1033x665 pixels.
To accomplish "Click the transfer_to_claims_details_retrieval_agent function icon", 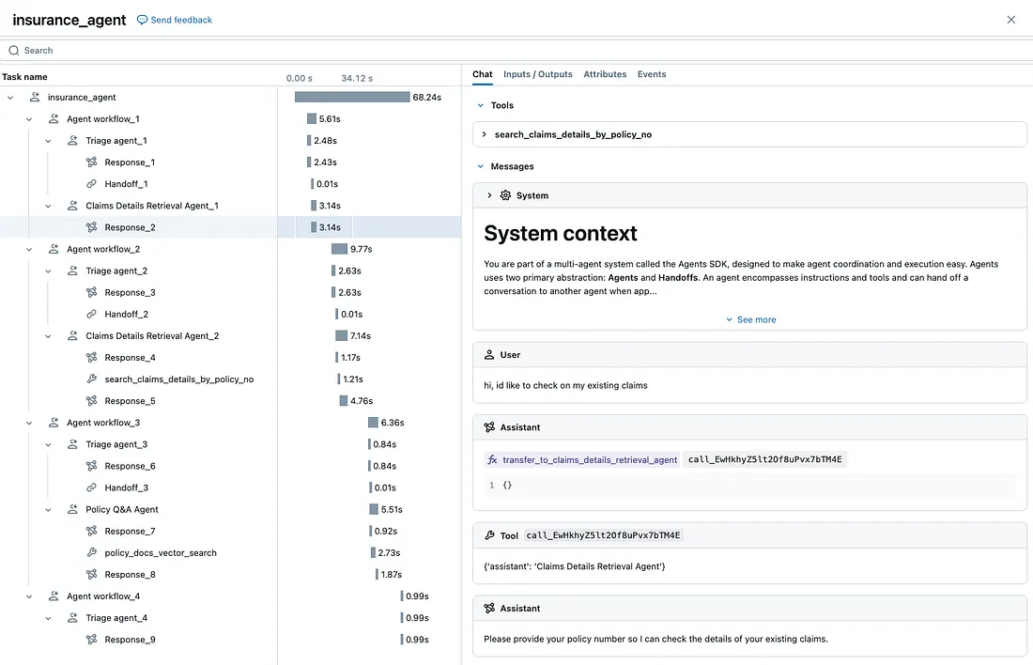I will [x=492, y=460].
